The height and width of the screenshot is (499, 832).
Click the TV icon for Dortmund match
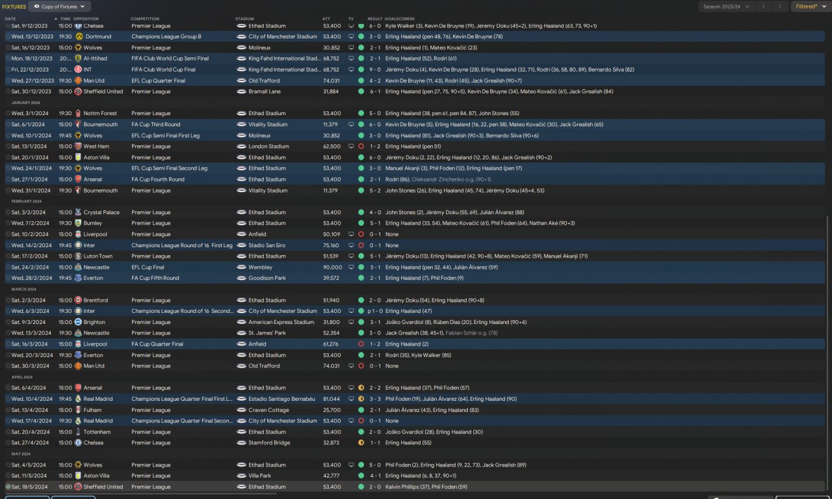(352, 37)
